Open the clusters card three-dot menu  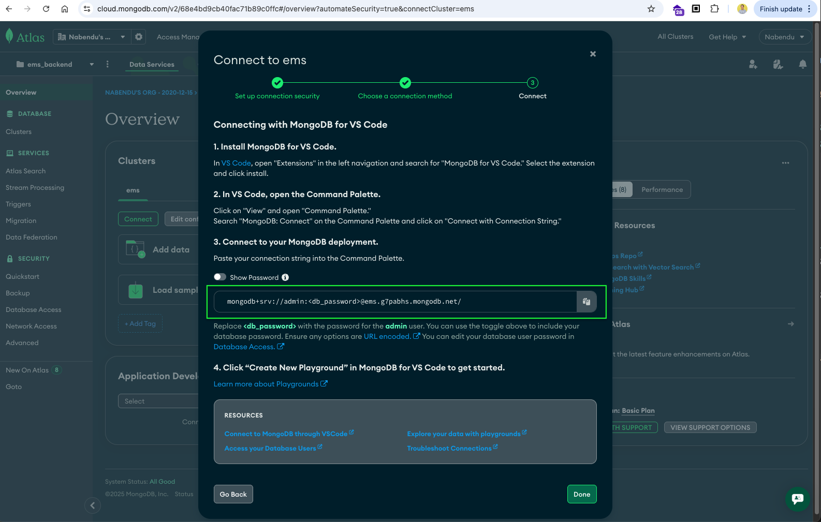pyautogui.click(x=785, y=162)
